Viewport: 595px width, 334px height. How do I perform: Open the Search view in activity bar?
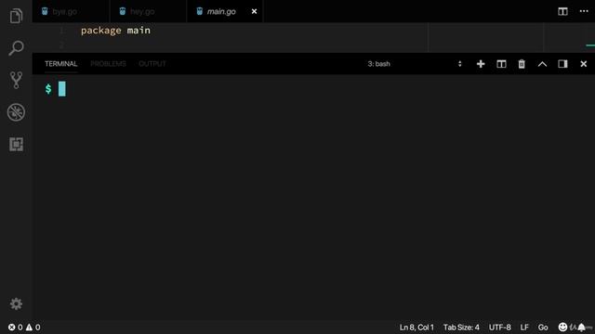tap(16, 48)
